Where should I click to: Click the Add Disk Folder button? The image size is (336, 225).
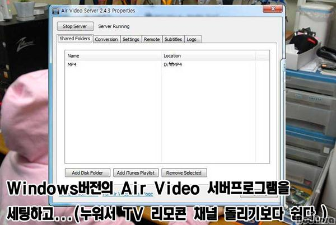click(x=87, y=172)
